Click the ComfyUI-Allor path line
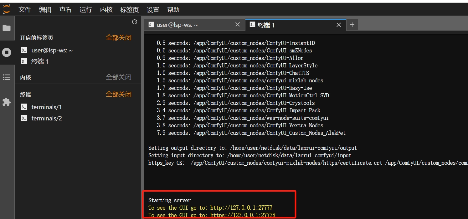468x219 pixels. [x=230, y=58]
